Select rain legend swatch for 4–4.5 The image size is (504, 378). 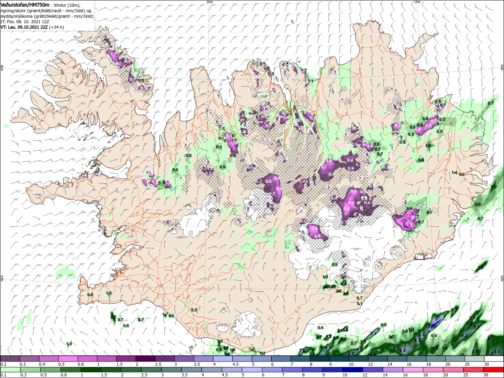[211, 370]
